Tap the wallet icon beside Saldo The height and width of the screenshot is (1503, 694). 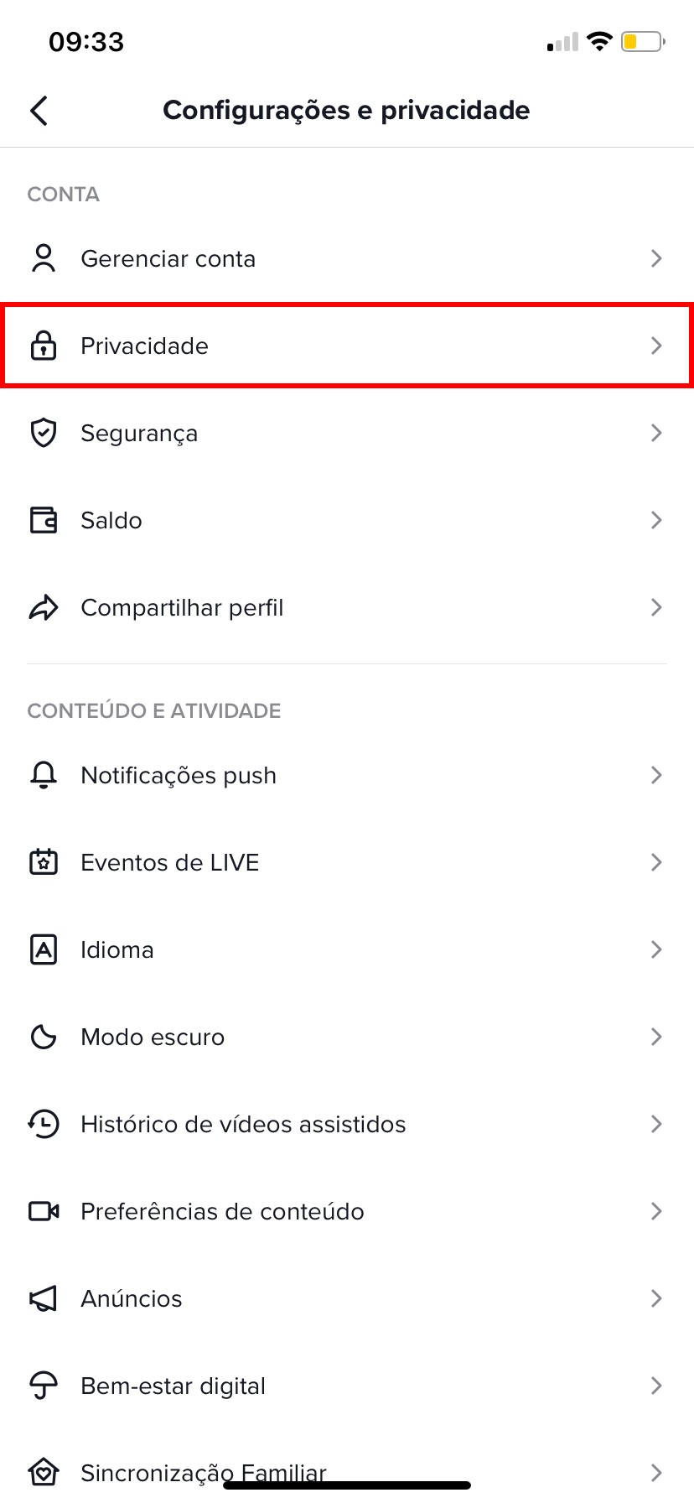44,520
